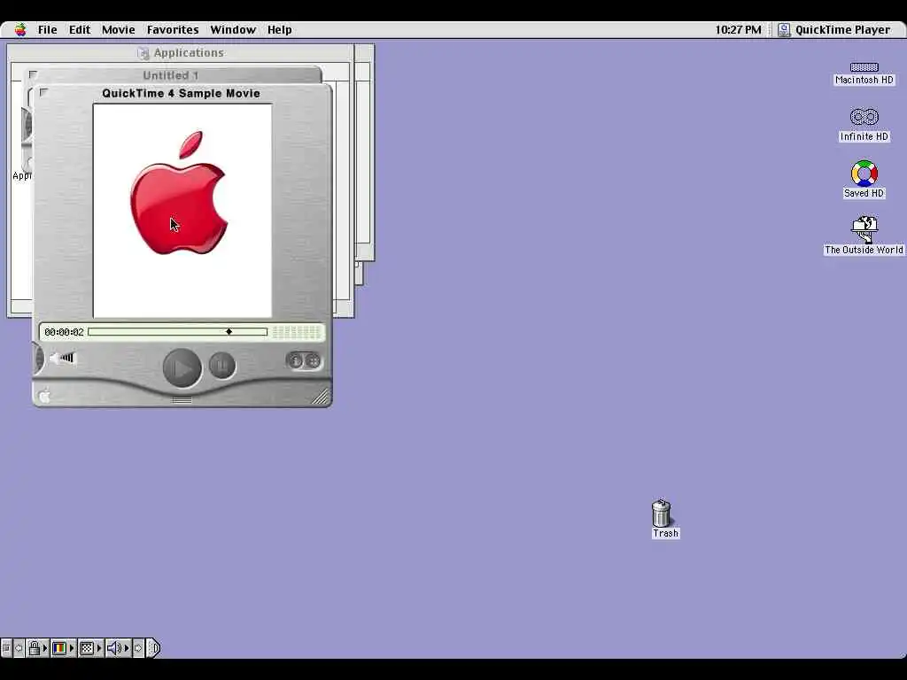Expand the padlock module's arrow in the Control Strip
Viewport: 907px width, 680px height.
(45, 648)
